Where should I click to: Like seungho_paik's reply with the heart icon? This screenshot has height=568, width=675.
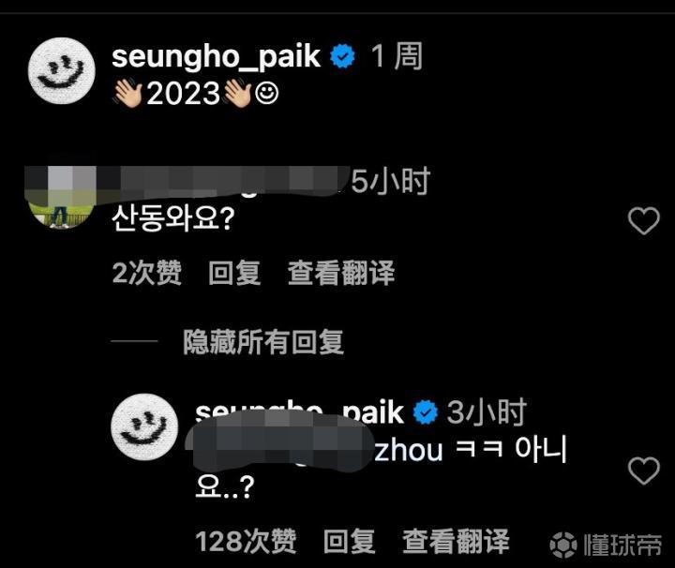(643, 471)
